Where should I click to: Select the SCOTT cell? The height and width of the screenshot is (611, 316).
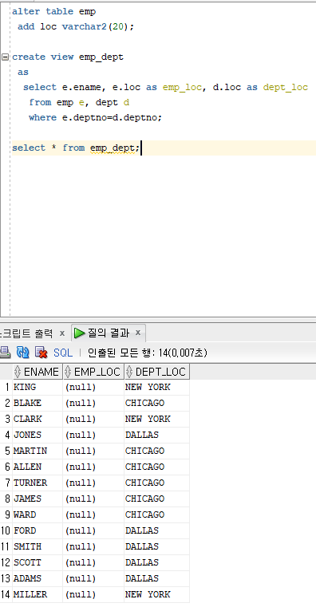pyautogui.click(x=38, y=562)
